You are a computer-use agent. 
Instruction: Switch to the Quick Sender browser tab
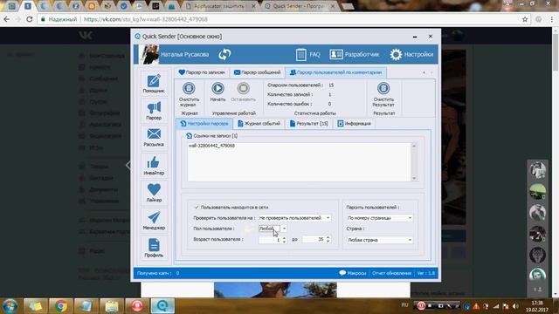pyautogui.click(x=300, y=6)
